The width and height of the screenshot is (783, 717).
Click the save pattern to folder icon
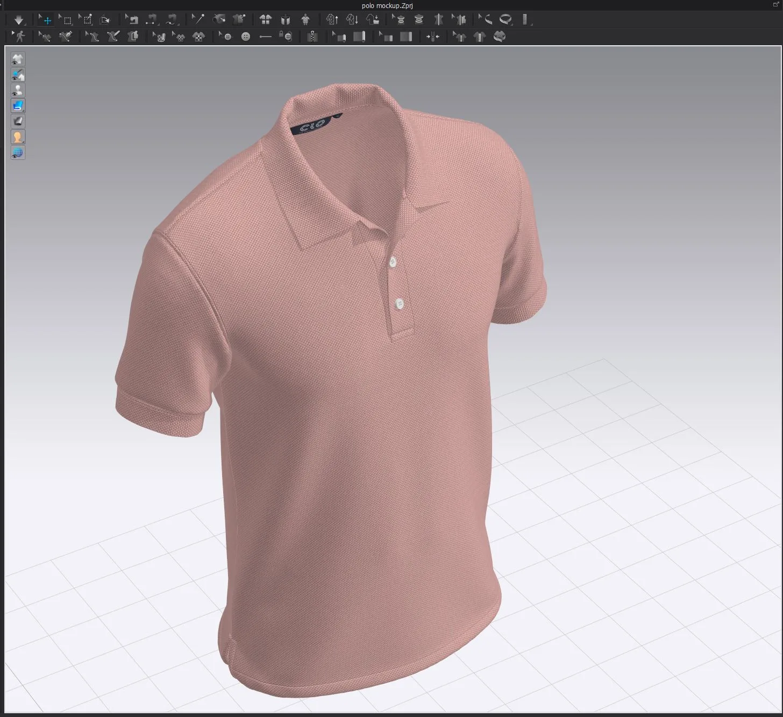(373, 20)
